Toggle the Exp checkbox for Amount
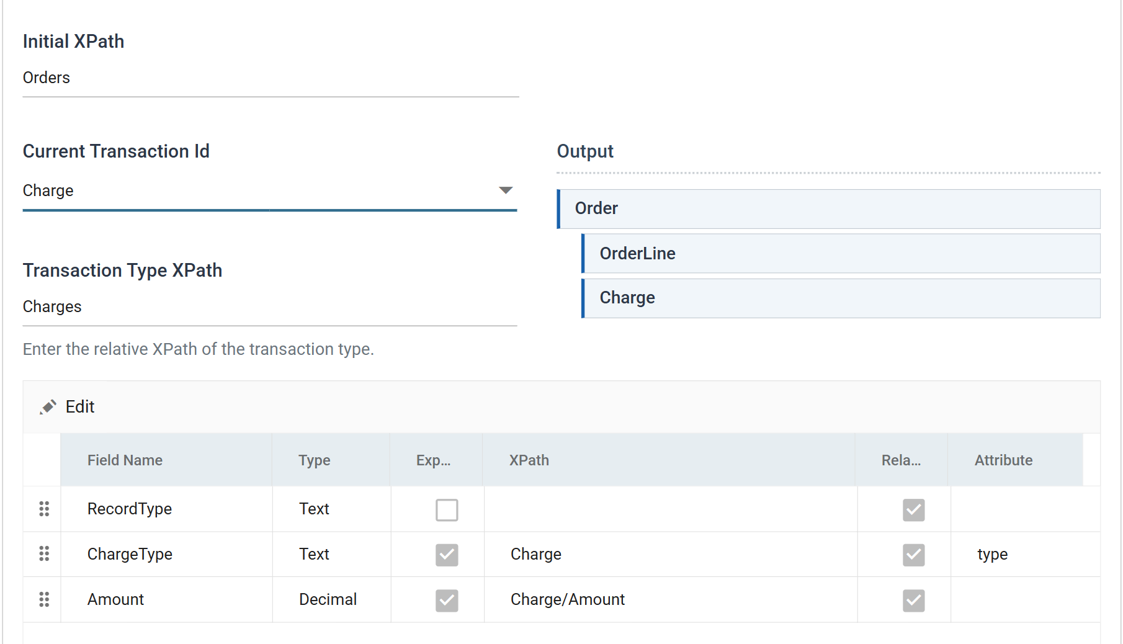The height and width of the screenshot is (644, 1123). click(447, 601)
